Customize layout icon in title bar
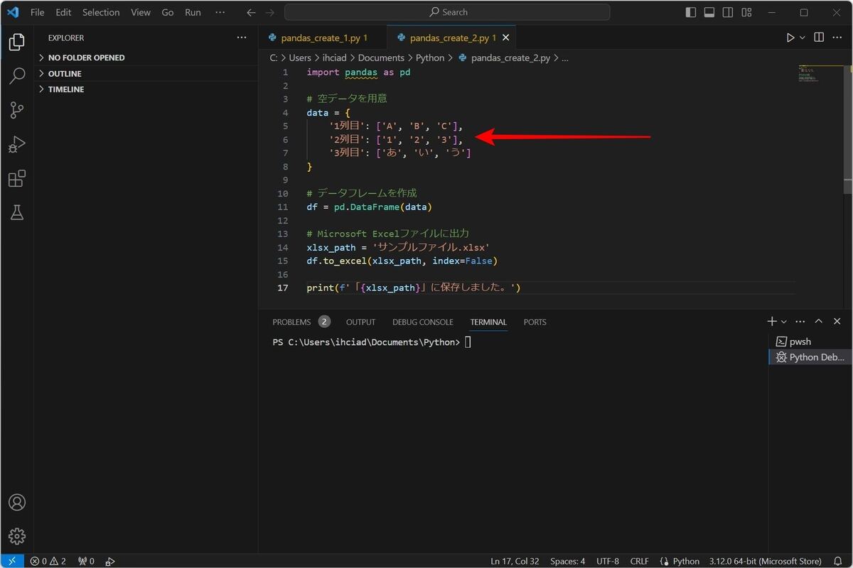The height and width of the screenshot is (568, 853). click(x=746, y=12)
